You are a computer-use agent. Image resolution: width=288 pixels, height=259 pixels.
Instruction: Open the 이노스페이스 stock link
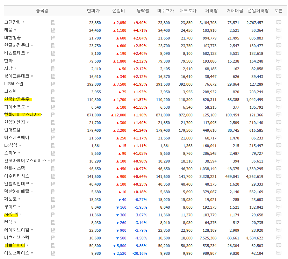click(17, 253)
